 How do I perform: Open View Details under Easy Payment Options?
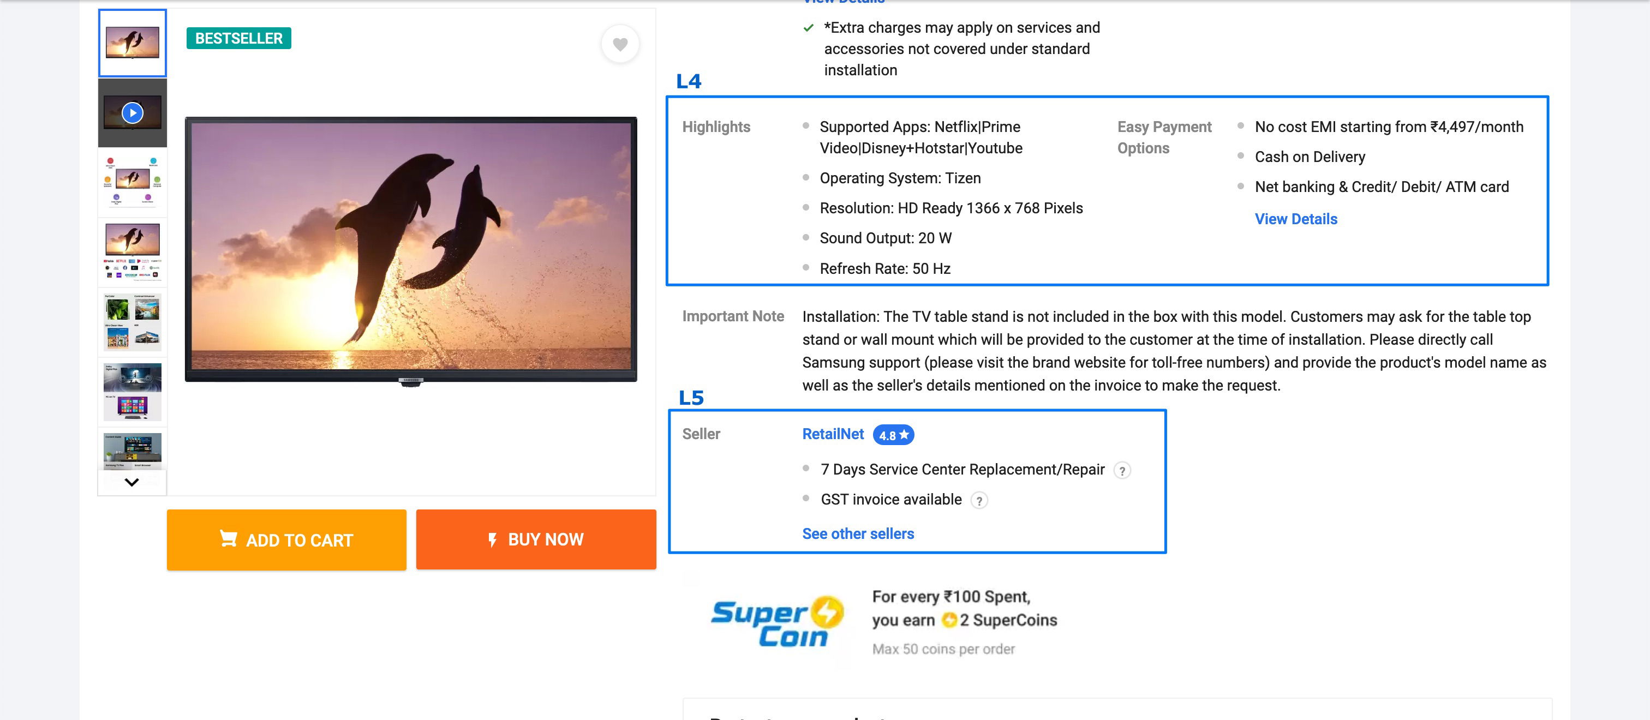pos(1295,219)
